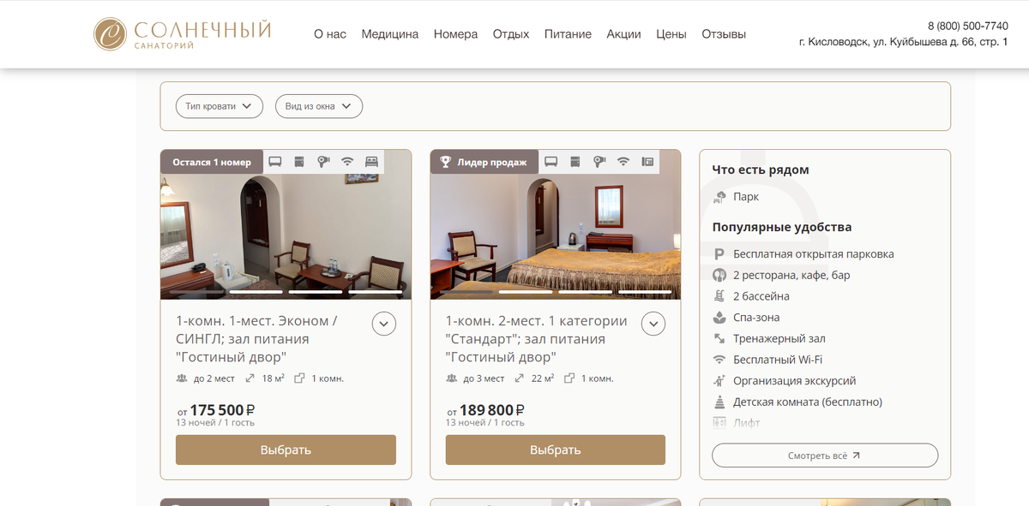The width and height of the screenshot is (1029, 506).
Task: Click telephone icon on Стандарт room card
Action: point(647,162)
